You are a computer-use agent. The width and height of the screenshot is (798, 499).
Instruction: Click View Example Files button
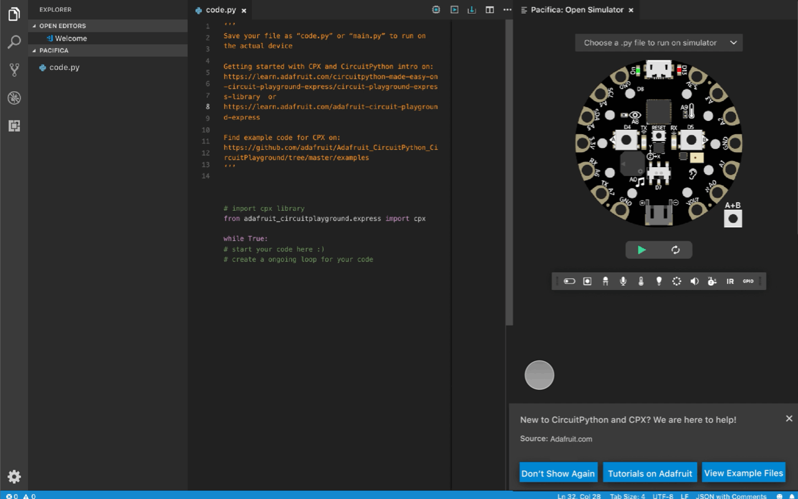pos(744,473)
